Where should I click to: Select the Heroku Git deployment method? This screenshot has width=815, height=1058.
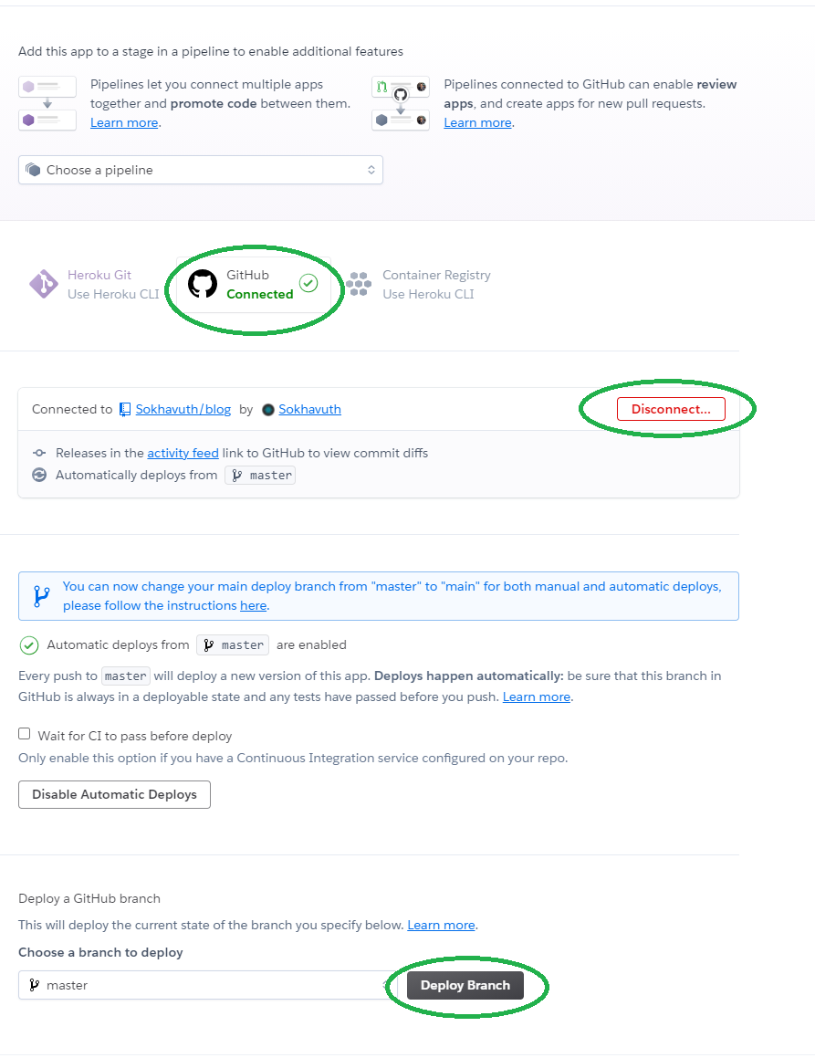[94, 284]
